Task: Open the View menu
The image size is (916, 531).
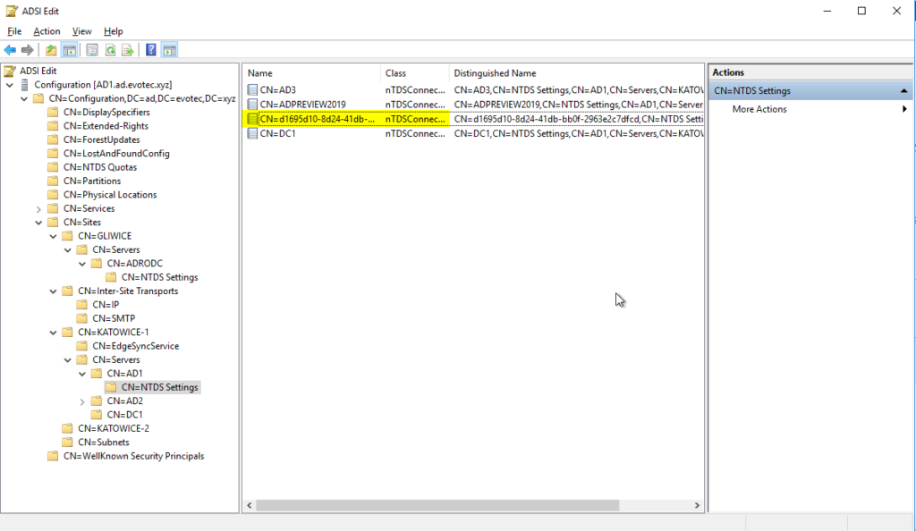Action: (81, 30)
